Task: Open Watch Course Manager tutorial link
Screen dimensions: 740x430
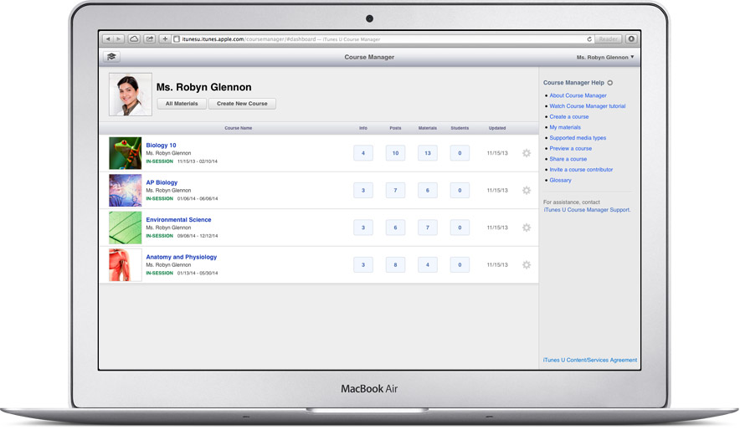Action: pos(587,106)
